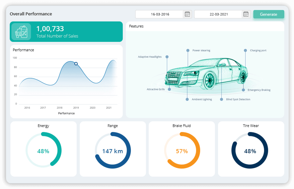This screenshot has width=294, height=189.
Task: Click the Energy 48% gauge
Action: pyautogui.click(x=44, y=151)
